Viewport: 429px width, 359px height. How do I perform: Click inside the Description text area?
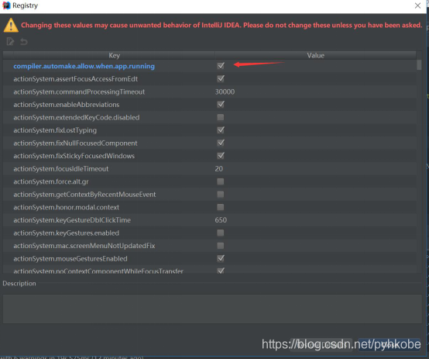212,309
